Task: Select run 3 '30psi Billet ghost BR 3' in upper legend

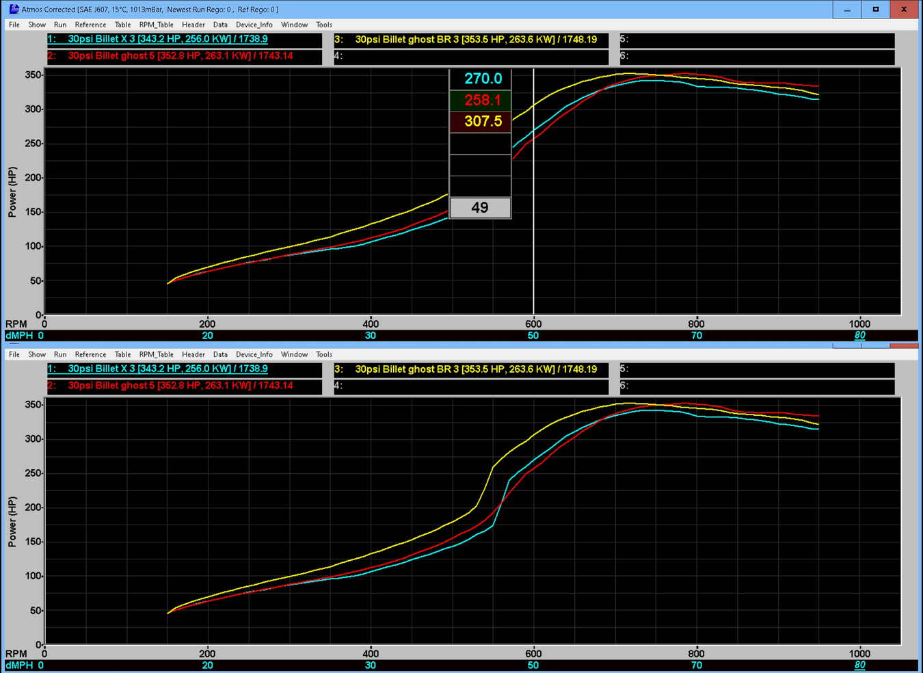Action: pos(476,40)
